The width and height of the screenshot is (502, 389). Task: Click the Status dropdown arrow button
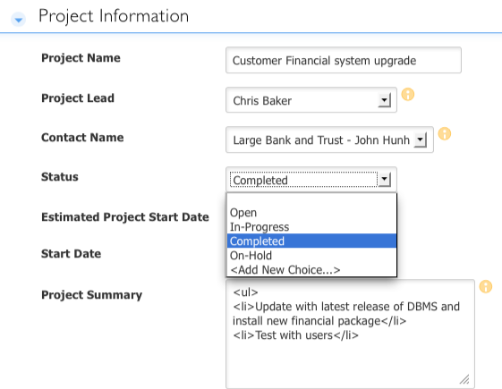coord(384,180)
